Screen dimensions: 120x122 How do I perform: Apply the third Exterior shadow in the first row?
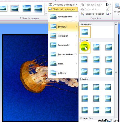(108, 47)
